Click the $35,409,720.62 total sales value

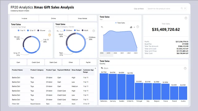click(x=166, y=30)
